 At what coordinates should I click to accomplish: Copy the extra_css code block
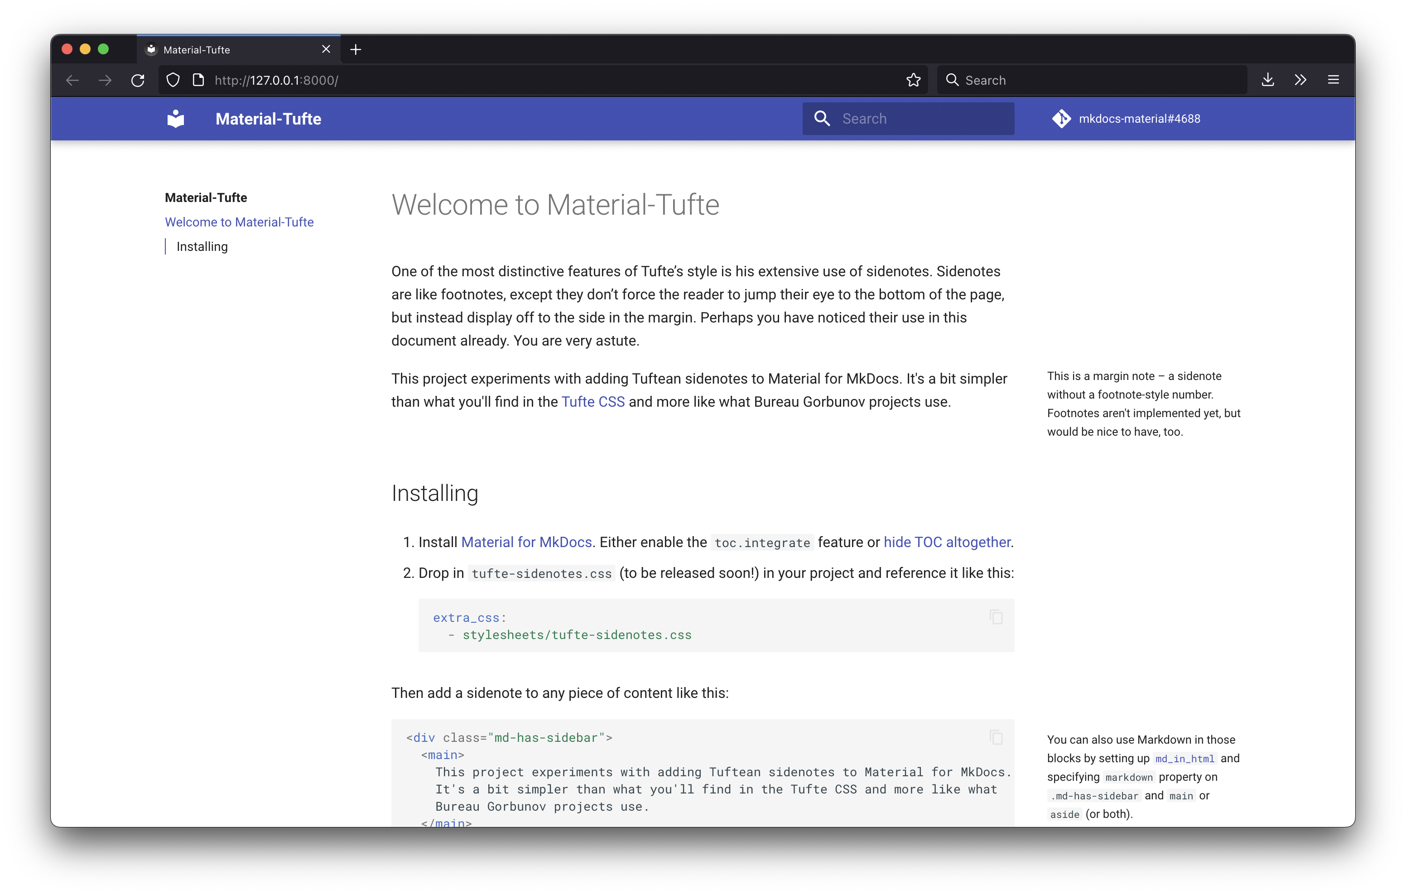pos(996,617)
